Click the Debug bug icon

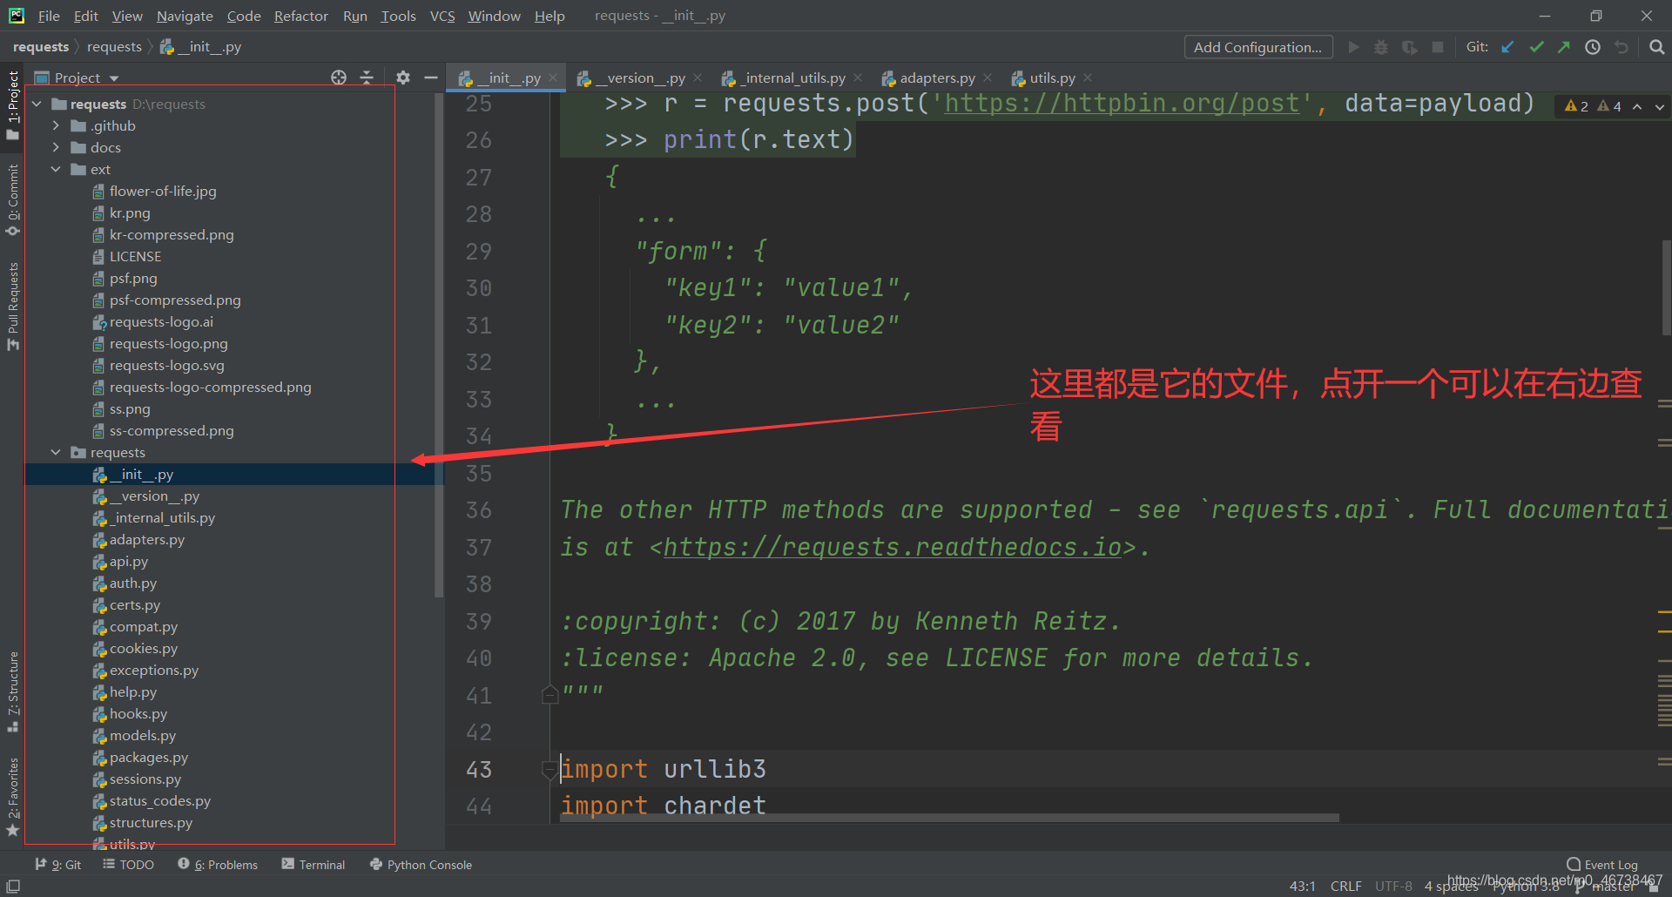click(1381, 47)
